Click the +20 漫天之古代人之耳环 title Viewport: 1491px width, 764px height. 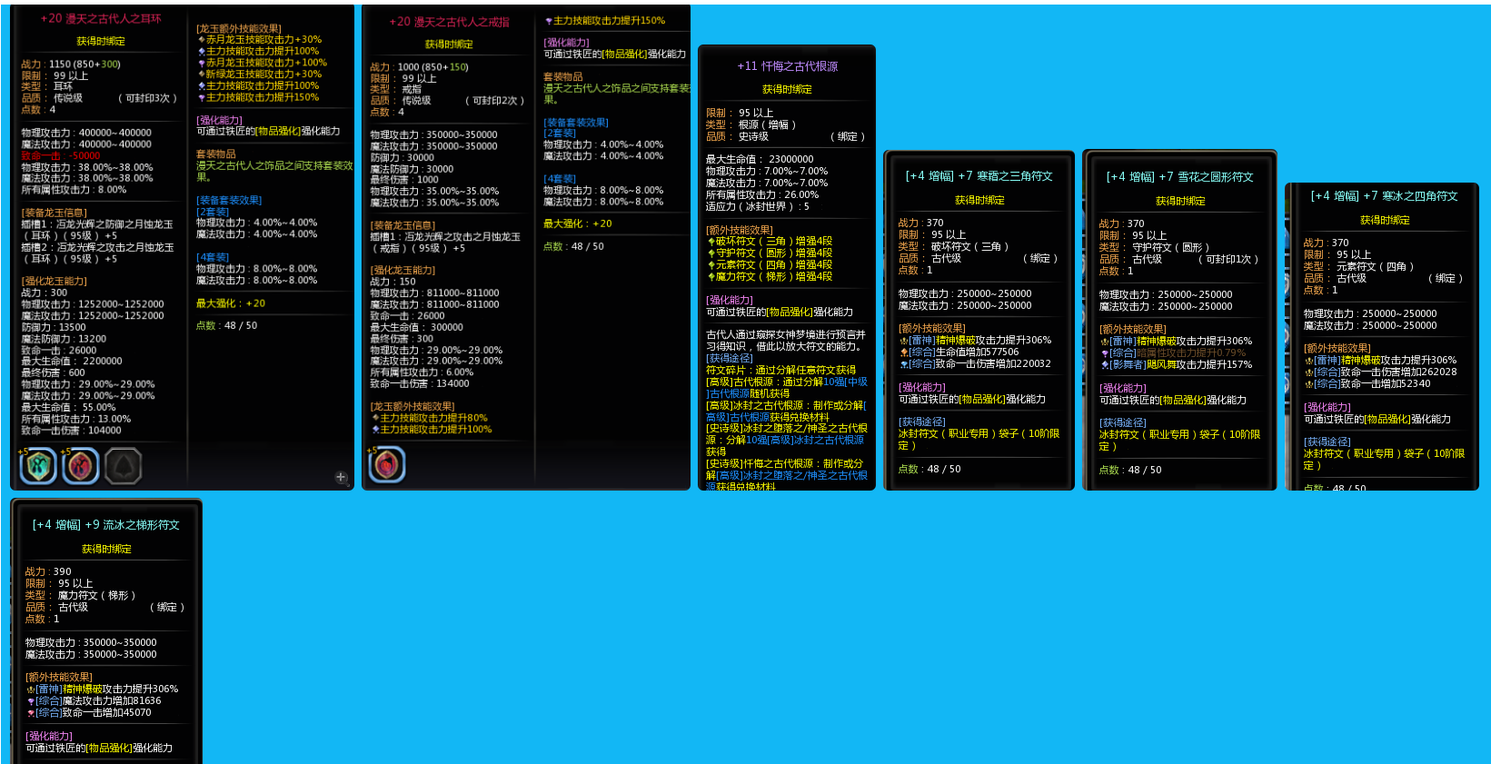tap(101, 18)
